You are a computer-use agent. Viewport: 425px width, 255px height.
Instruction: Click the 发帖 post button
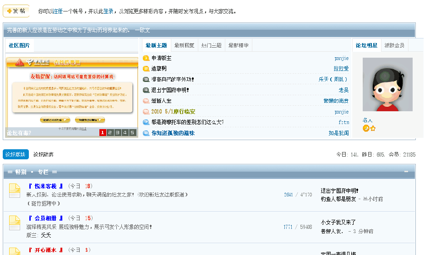[x=16, y=11]
